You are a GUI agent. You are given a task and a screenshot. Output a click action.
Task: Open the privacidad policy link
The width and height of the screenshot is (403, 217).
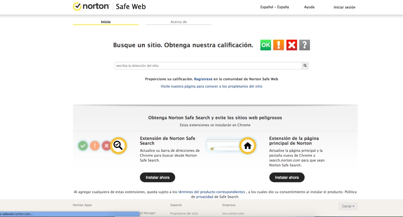tap(205, 197)
